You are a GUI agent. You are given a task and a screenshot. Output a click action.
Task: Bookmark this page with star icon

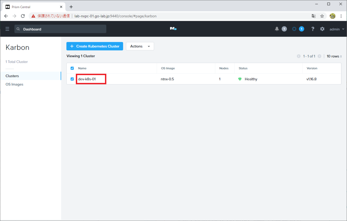click(x=322, y=16)
